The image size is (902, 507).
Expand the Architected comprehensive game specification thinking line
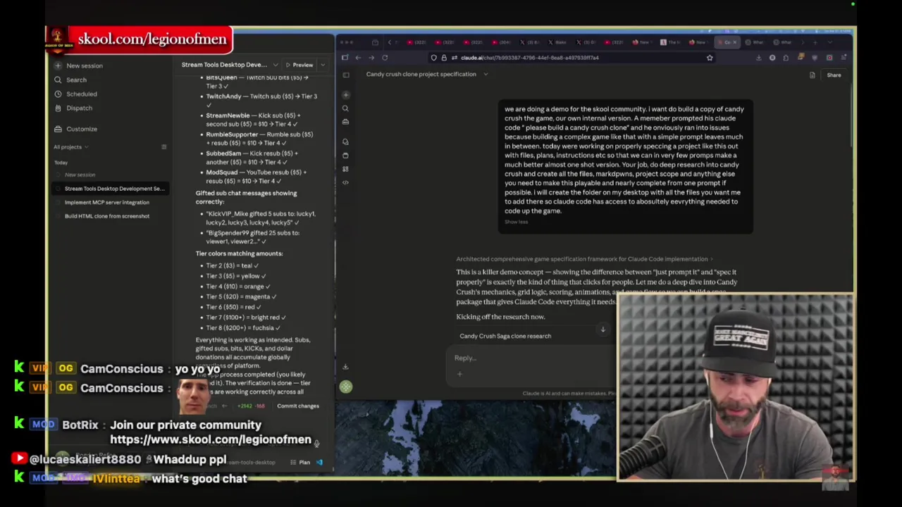tap(584, 259)
